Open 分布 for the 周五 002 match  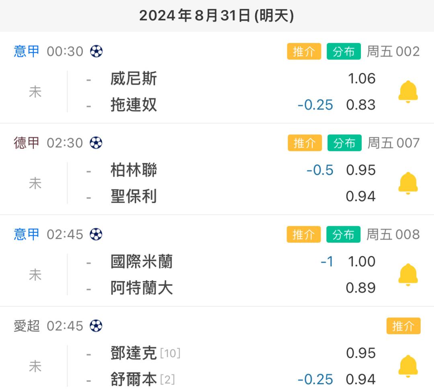point(344,51)
